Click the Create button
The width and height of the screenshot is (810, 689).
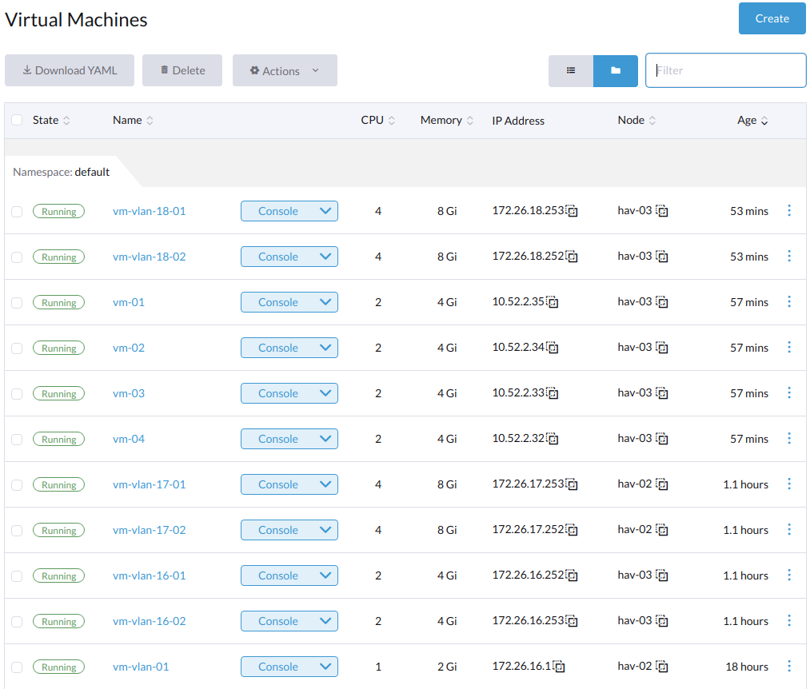click(x=772, y=18)
